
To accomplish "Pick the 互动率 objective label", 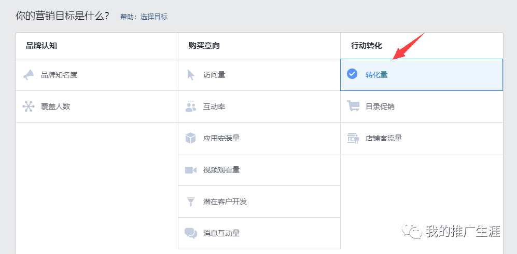I will coord(214,106).
